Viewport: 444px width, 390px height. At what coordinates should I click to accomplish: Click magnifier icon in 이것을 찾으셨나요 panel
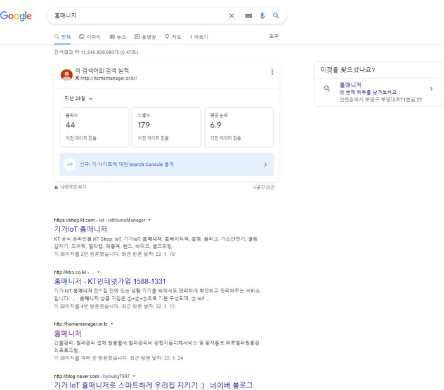327,89
